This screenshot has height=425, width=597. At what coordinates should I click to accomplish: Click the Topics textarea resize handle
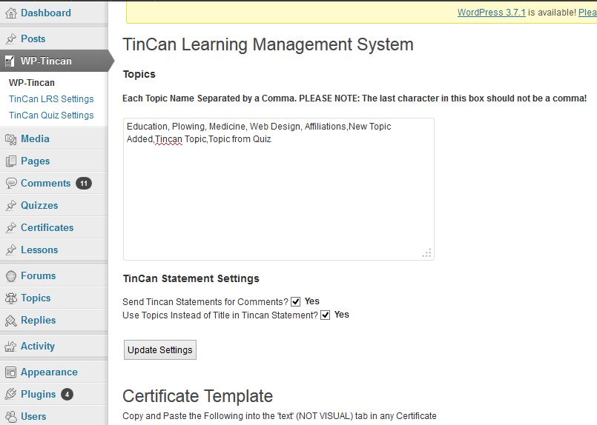click(x=427, y=253)
